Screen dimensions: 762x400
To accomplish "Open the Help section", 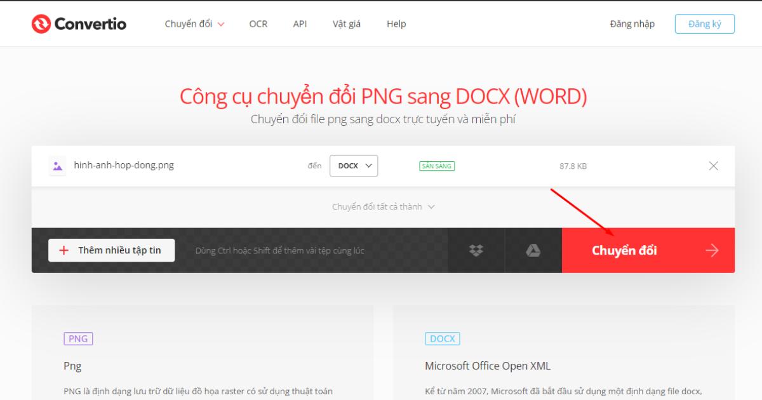I will click(396, 24).
